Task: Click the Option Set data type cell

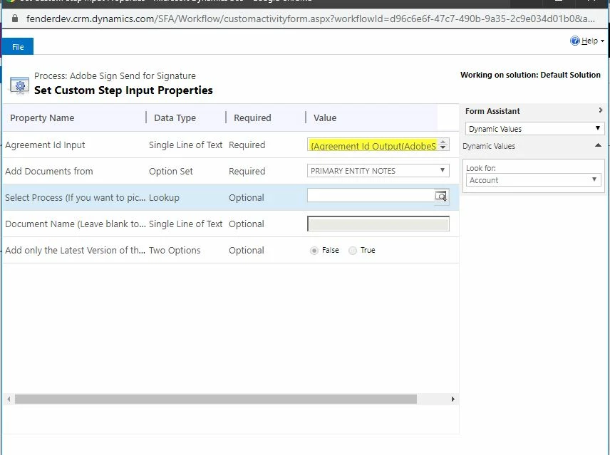Action: [171, 172]
